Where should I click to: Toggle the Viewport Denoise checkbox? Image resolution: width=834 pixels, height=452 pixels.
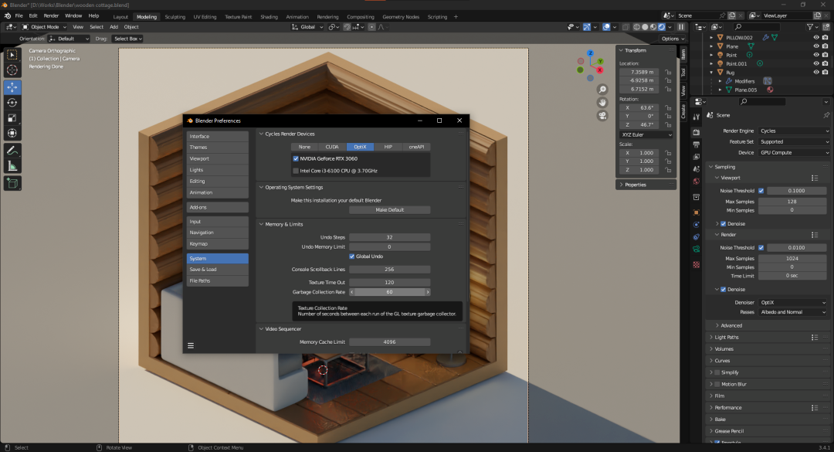[x=724, y=224]
